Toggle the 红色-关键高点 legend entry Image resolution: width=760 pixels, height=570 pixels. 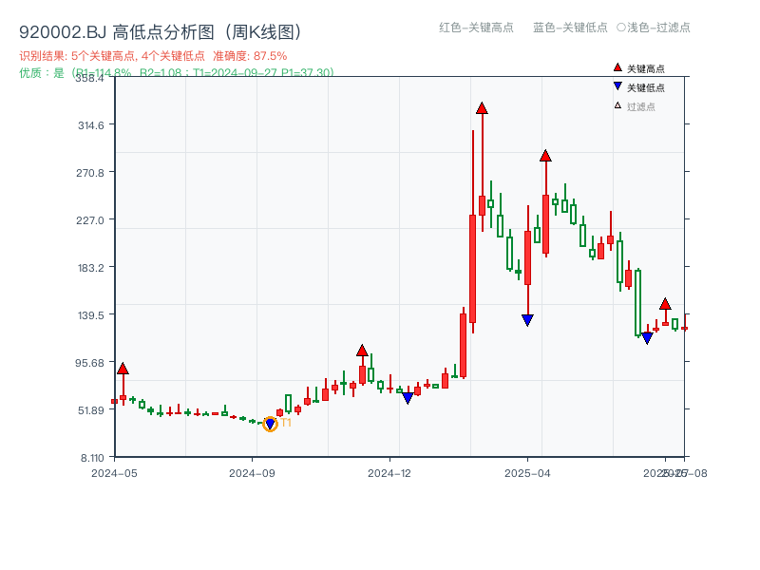(472, 28)
